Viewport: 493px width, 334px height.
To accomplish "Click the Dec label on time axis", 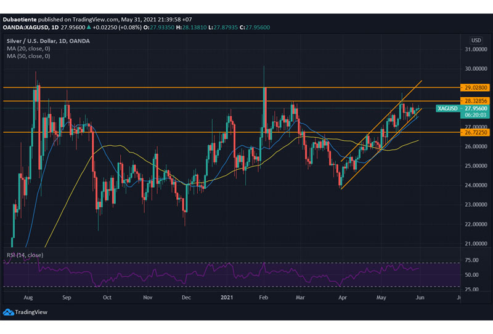I will 186,297.
